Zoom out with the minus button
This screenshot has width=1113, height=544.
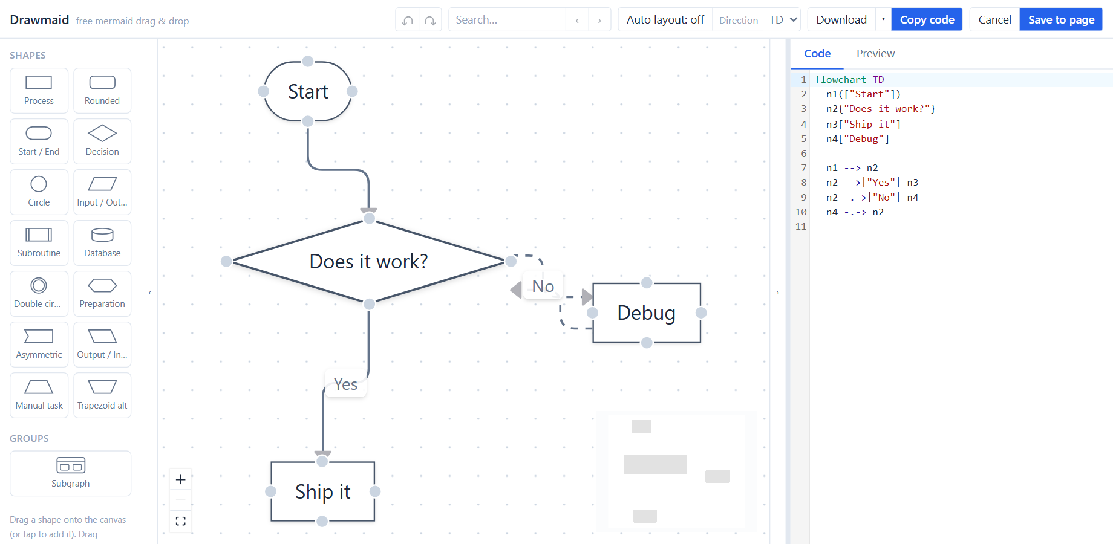180,500
